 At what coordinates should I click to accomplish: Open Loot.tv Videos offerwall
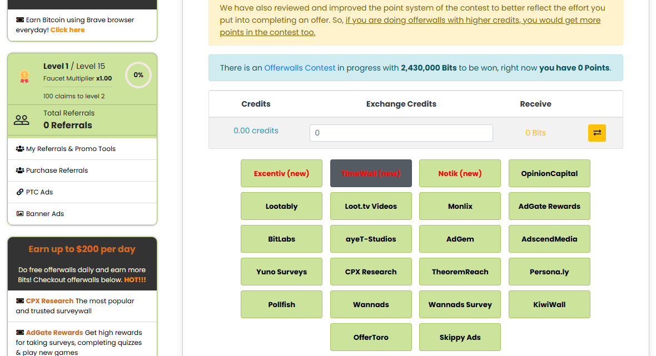371,206
